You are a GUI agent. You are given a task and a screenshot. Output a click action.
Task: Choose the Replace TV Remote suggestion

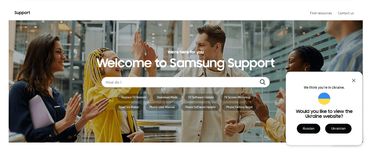pos(134,97)
